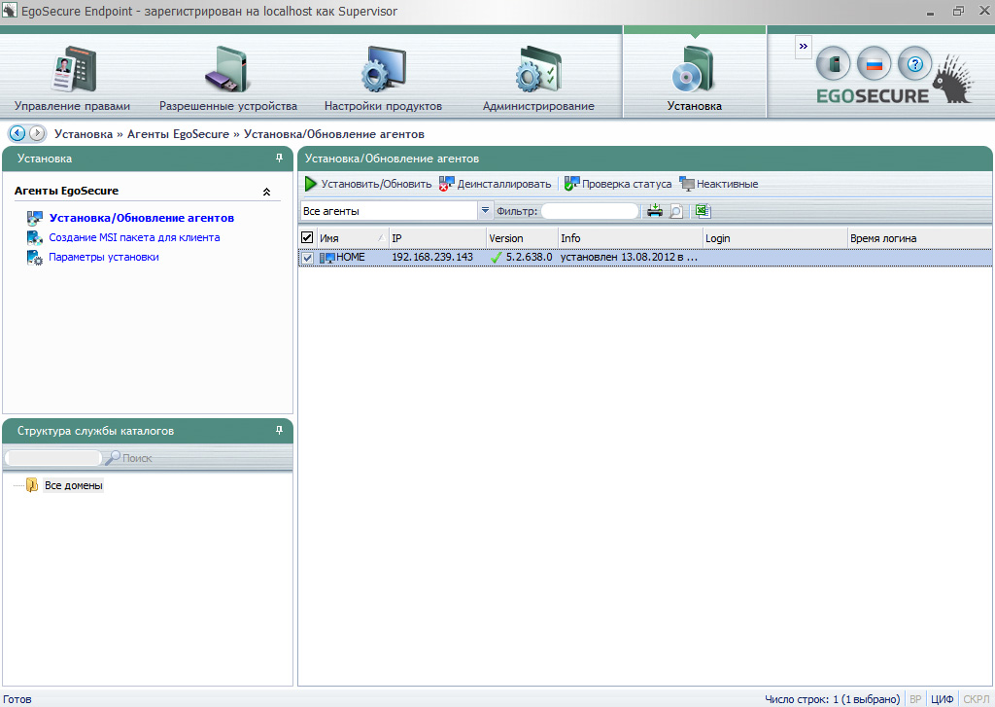Click Деинсталлировать toolbar button
This screenshot has width=995, height=707.
[x=496, y=184]
